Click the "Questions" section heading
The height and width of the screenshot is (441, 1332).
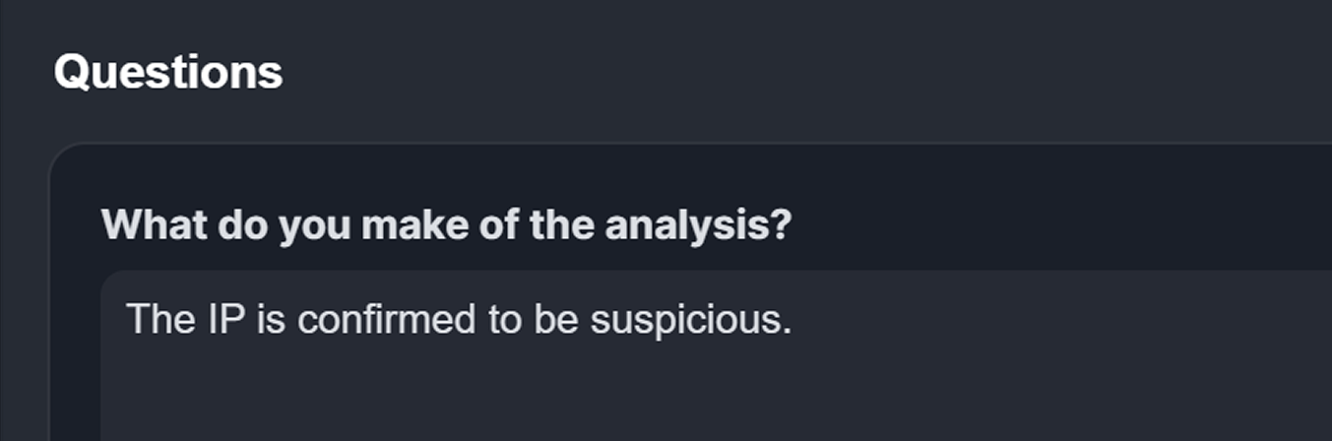168,72
